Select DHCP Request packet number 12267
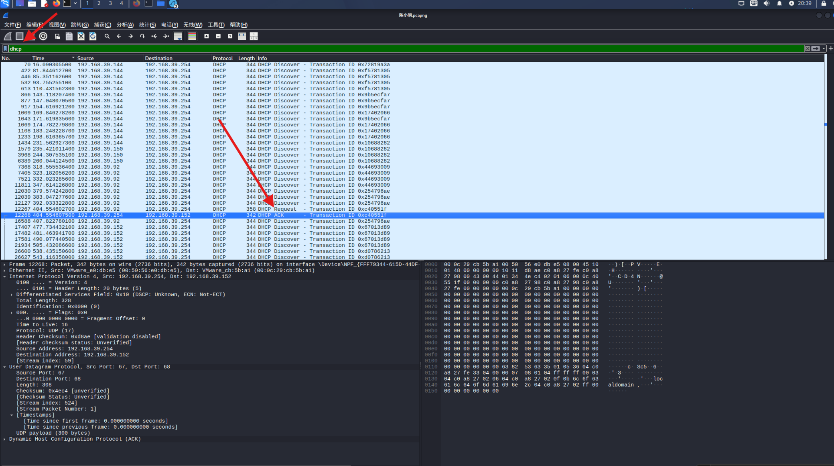This screenshot has height=466, width=834. pyautogui.click(x=412, y=209)
